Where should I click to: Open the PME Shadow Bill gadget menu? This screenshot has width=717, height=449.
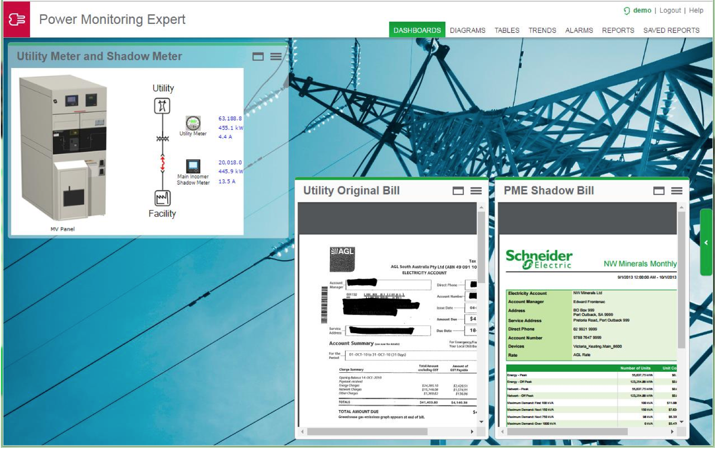677,191
